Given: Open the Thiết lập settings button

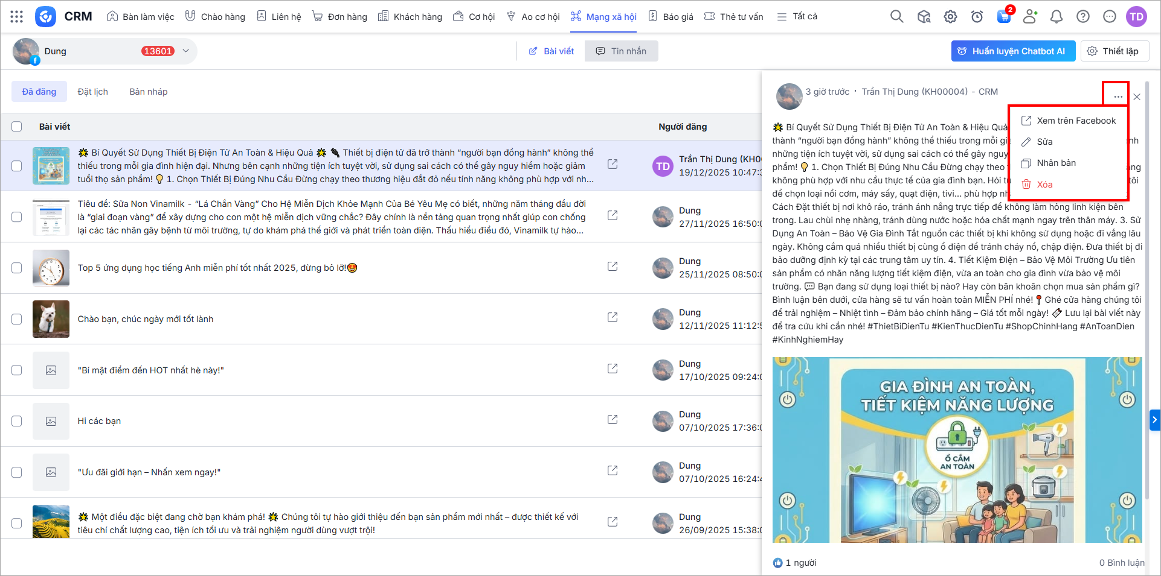Looking at the screenshot, I should [1114, 51].
